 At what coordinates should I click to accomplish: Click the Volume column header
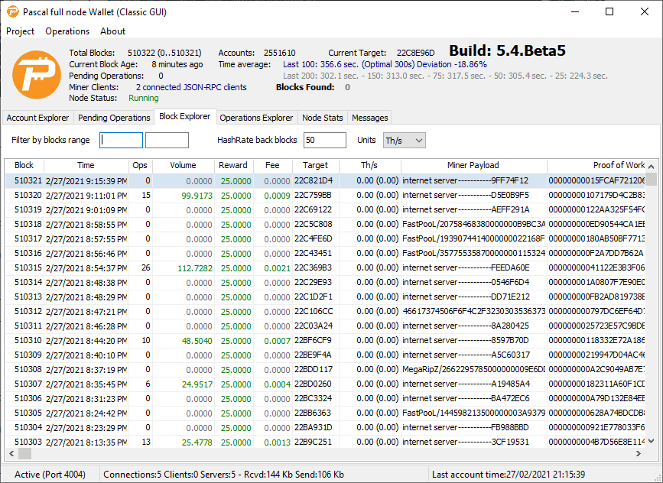coord(183,165)
